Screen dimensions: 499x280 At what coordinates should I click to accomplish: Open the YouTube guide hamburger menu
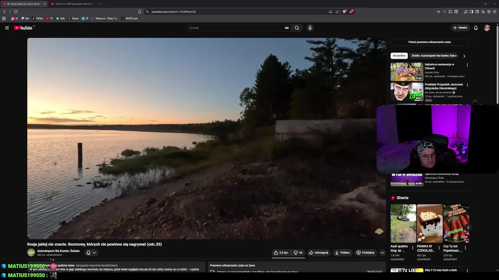click(x=7, y=28)
